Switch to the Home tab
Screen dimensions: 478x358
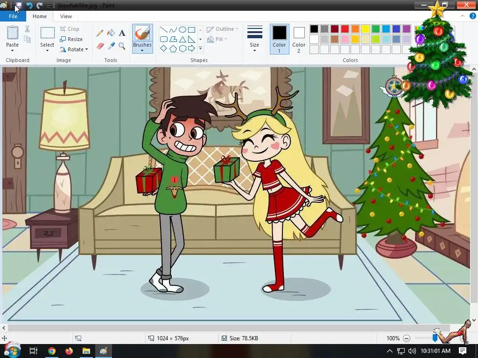(40, 16)
